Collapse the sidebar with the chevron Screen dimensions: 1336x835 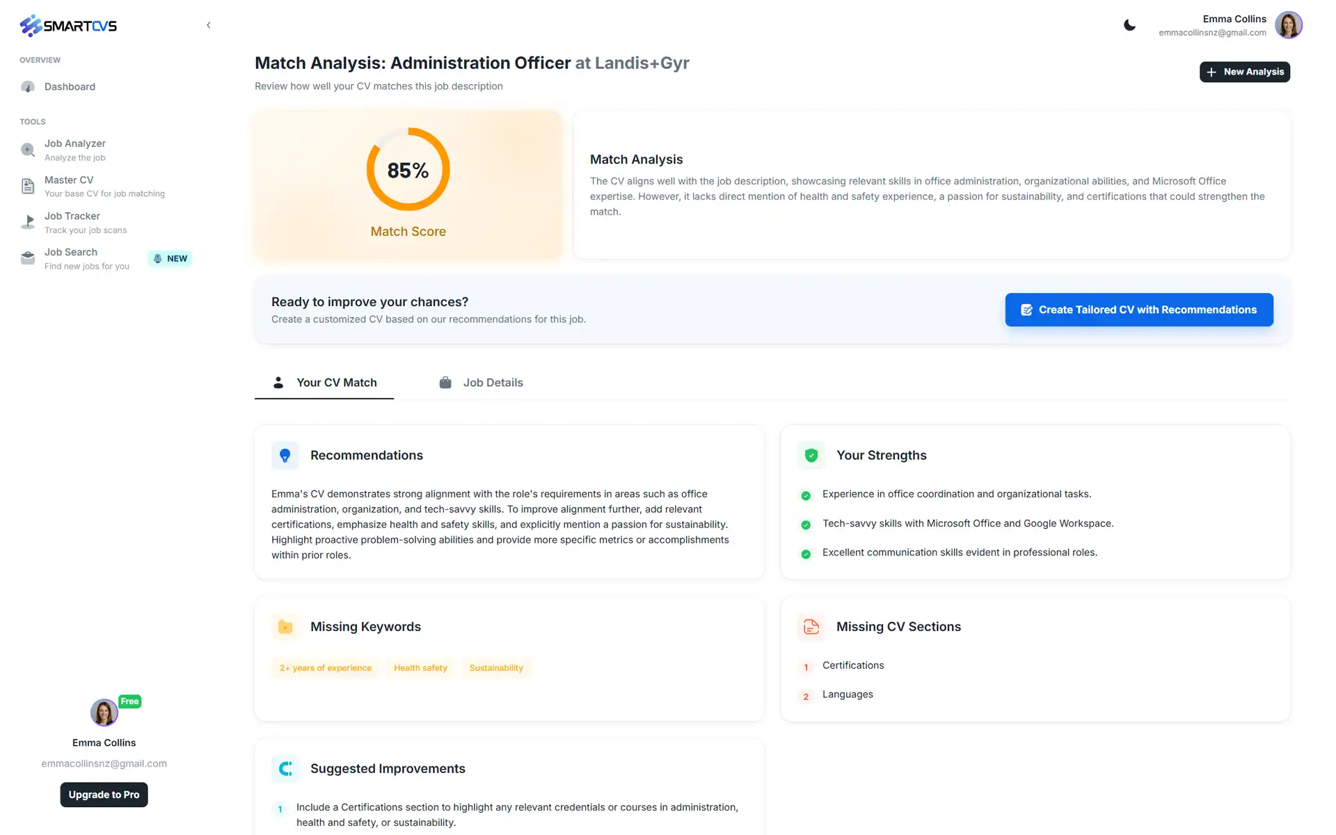click(209, 24)
